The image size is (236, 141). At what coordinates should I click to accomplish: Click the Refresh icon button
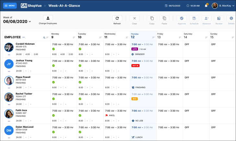(117, 19)
